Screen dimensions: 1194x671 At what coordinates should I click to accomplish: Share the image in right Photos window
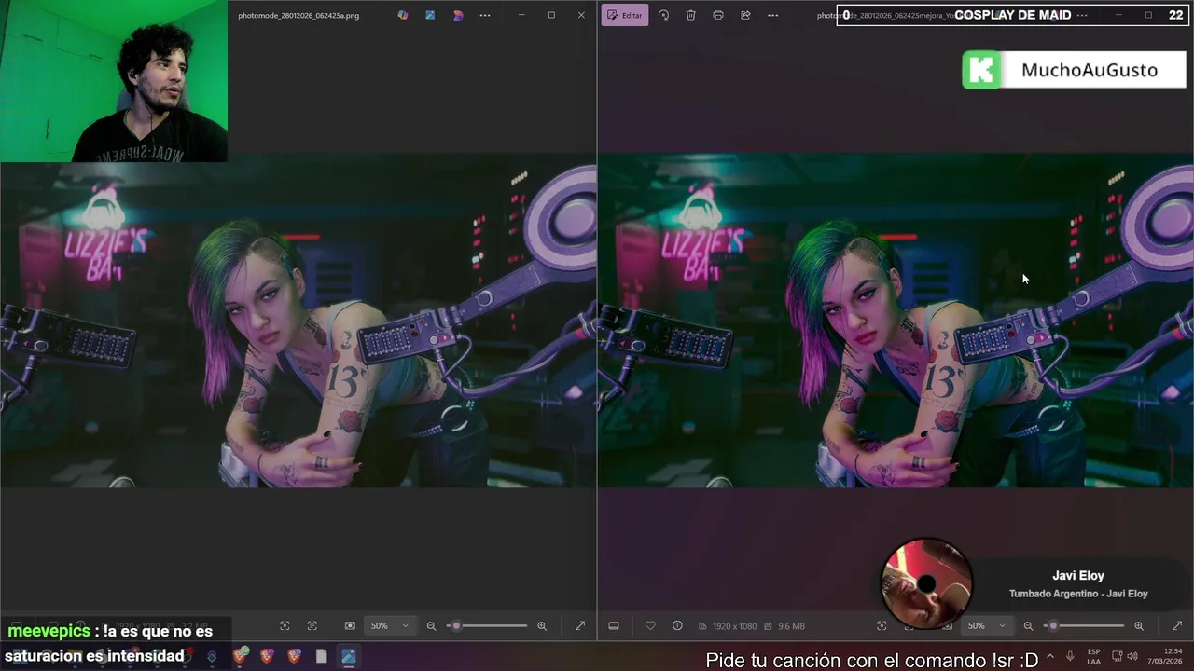[x=745, y=15]
